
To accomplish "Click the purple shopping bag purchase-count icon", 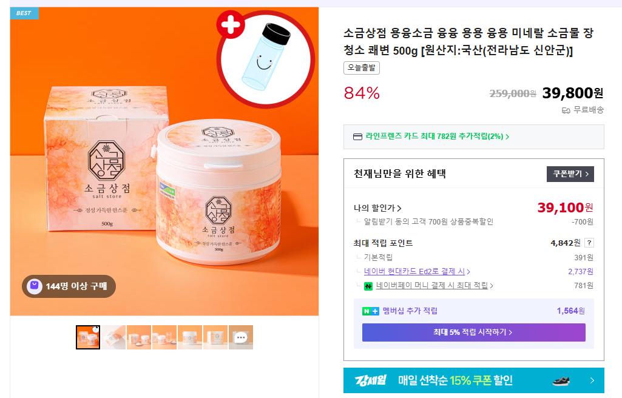I will pos(35,286).
